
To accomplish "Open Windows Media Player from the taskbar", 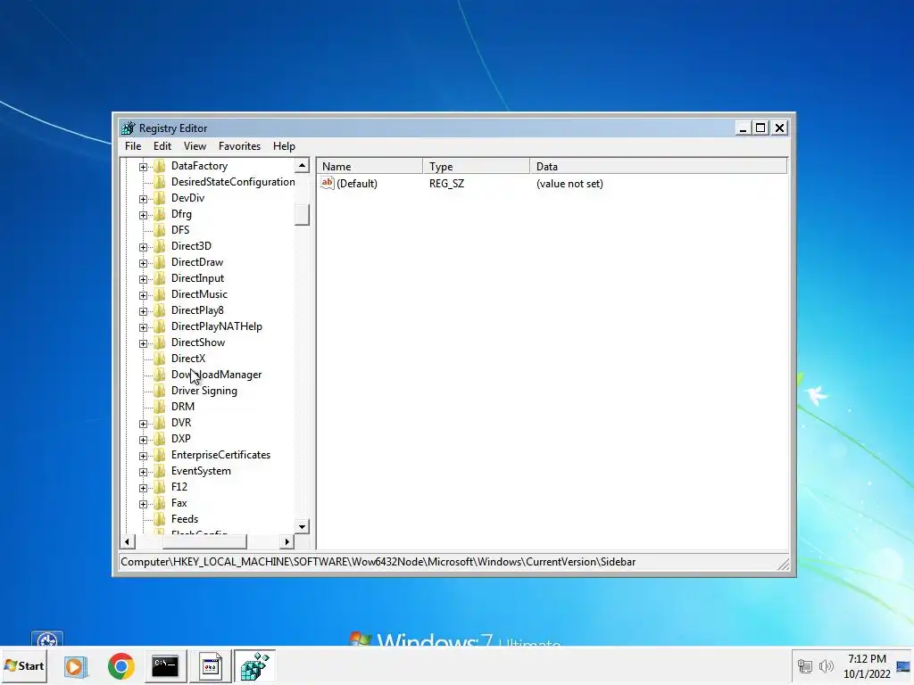I will (x=75, y=665).
